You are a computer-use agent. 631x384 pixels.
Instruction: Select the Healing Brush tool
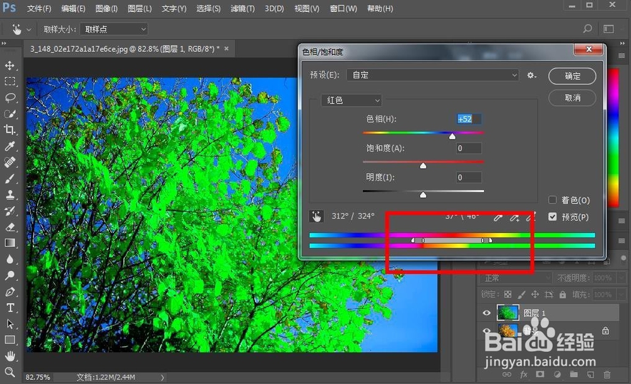[9, 162]
